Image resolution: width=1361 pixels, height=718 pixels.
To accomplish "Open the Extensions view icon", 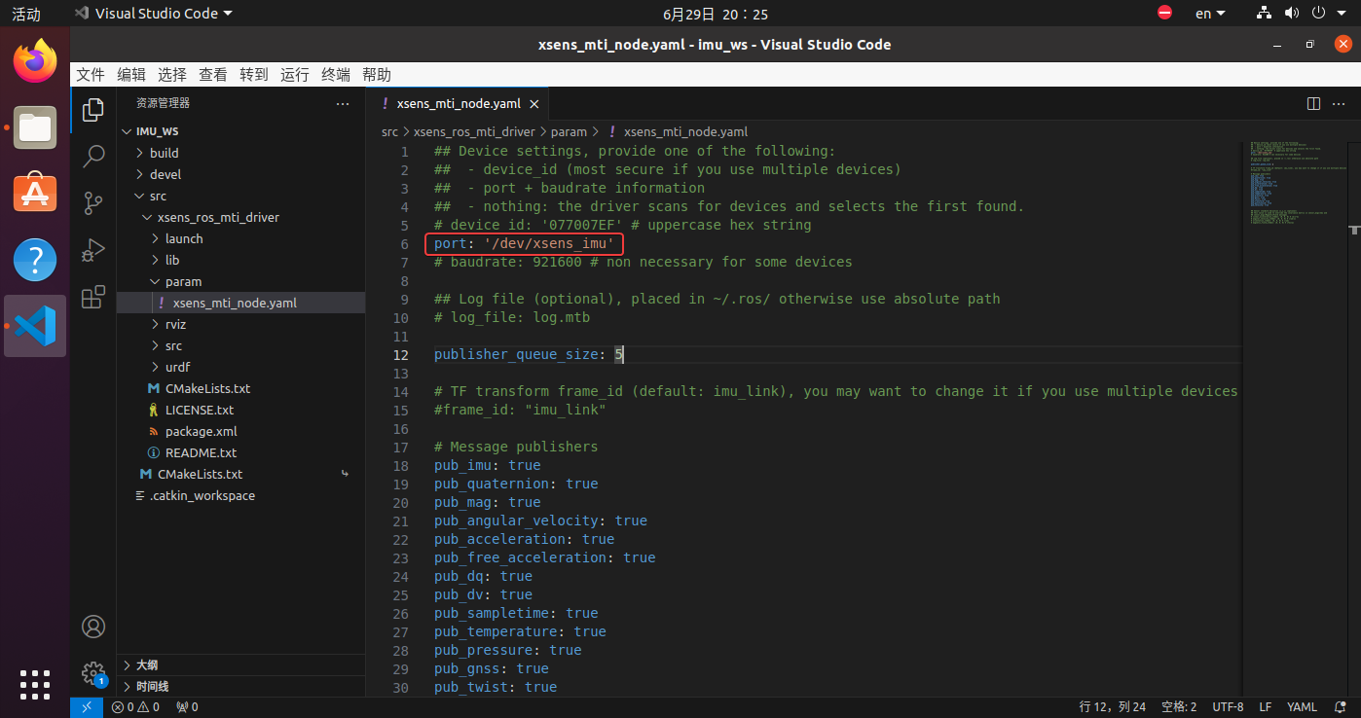I will coord(93,297).
